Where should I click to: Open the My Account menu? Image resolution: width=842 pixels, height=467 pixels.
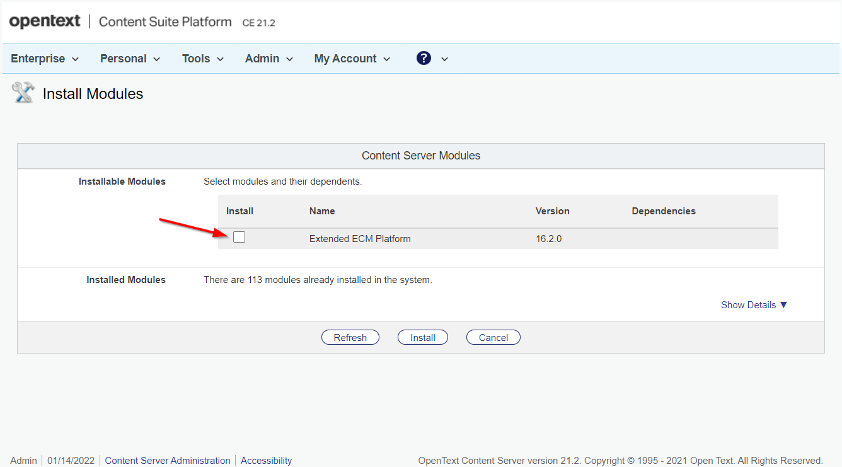(352, 59)
